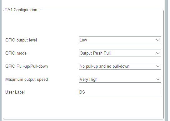Click the GPIO mode label
Viewport: 170px width, 121px height.
click(x=16, y=53)
